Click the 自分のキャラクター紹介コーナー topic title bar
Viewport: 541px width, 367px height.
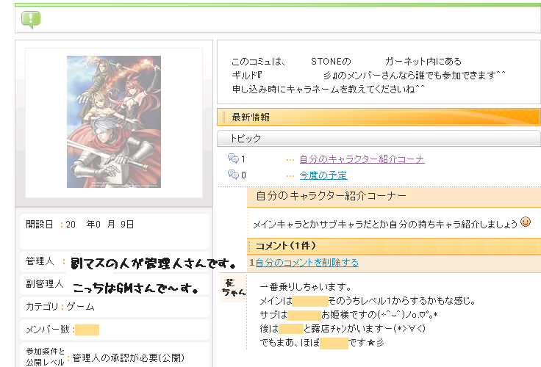[x=393, y=197]
